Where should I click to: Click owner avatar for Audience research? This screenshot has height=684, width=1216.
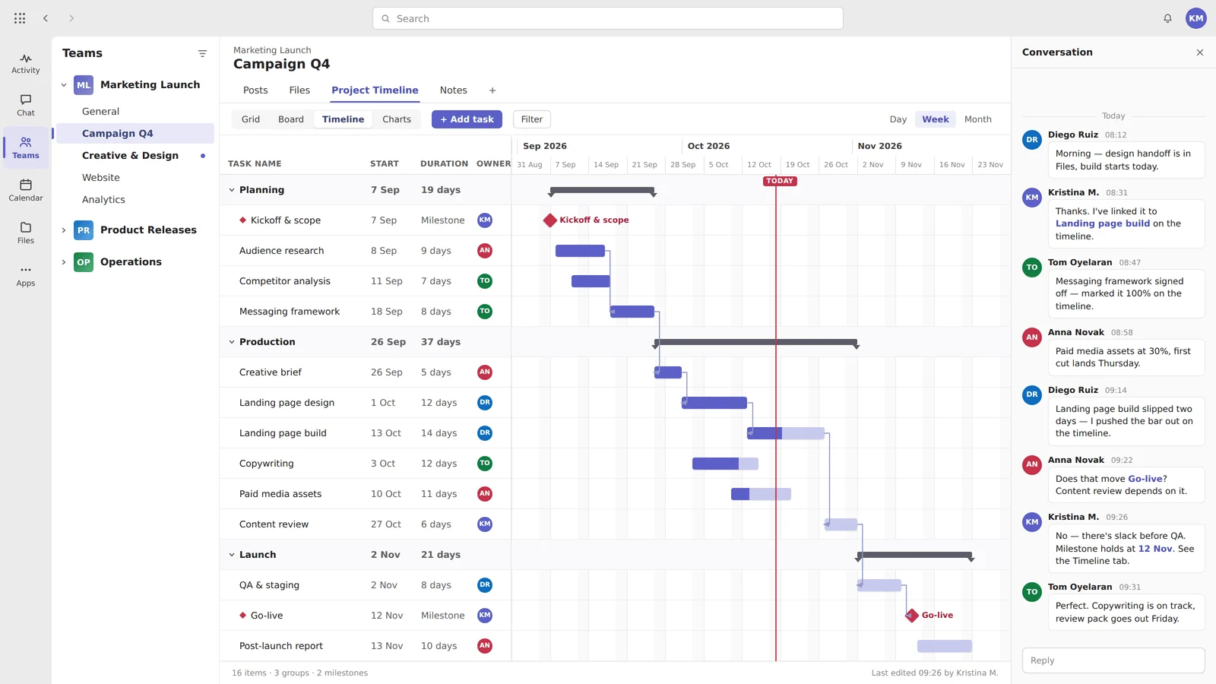(x=485, y=251)
